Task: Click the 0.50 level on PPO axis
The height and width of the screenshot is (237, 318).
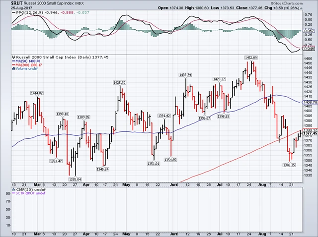Action: [x=309, y=20]
